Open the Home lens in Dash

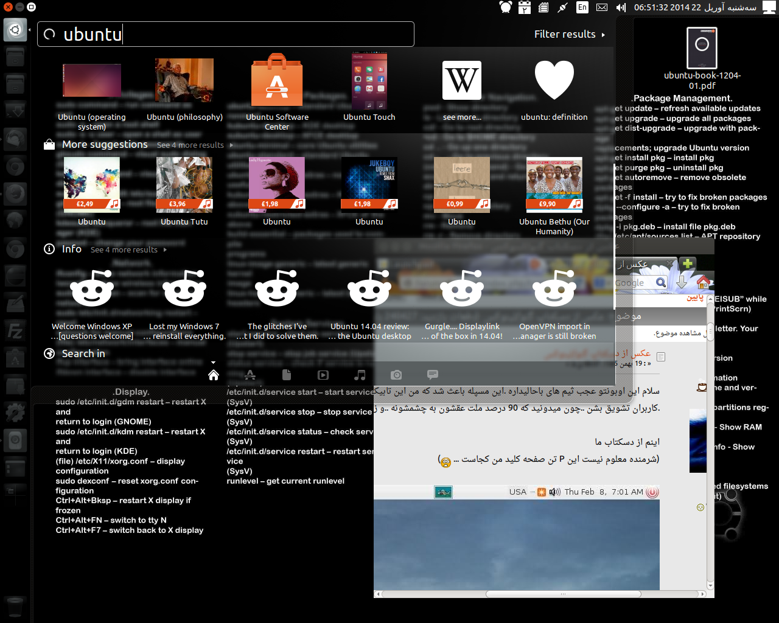[x=214, y=375]
